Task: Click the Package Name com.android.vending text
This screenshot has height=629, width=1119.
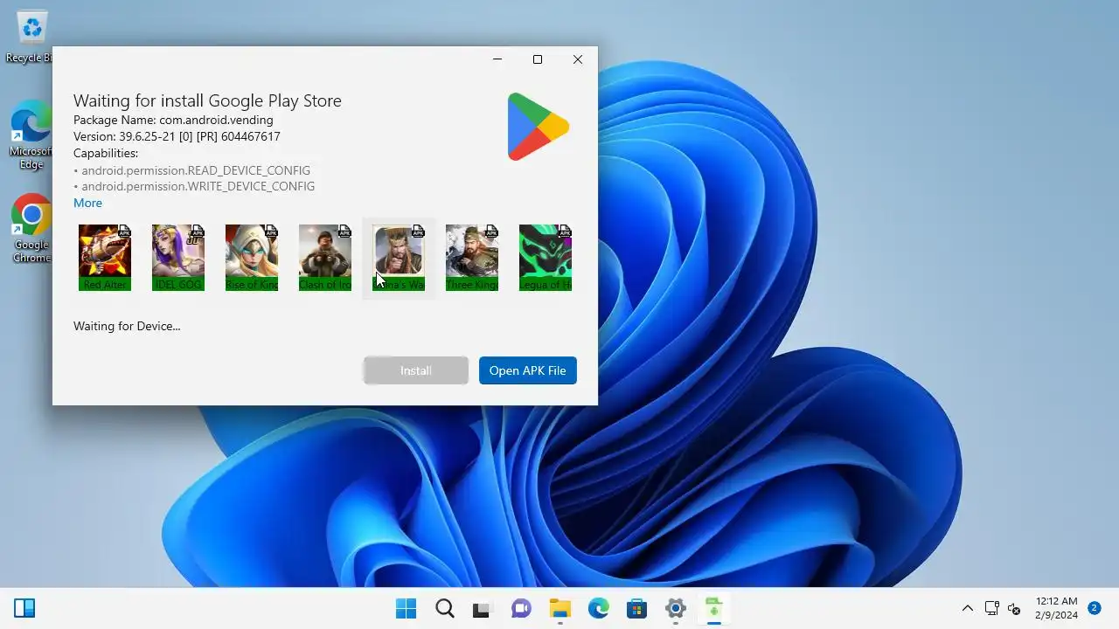Action: point(173,120)
